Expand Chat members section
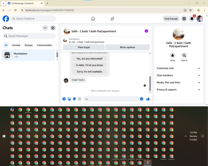 pyautogui.click(x=178, y=76)
